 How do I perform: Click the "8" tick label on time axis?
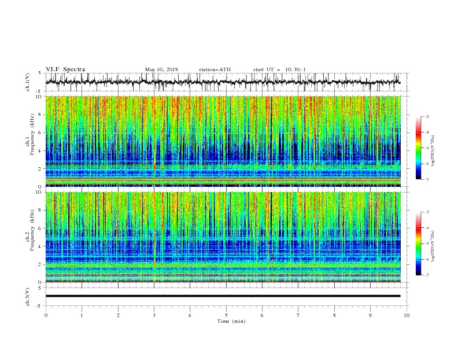[x=334, y=315]
